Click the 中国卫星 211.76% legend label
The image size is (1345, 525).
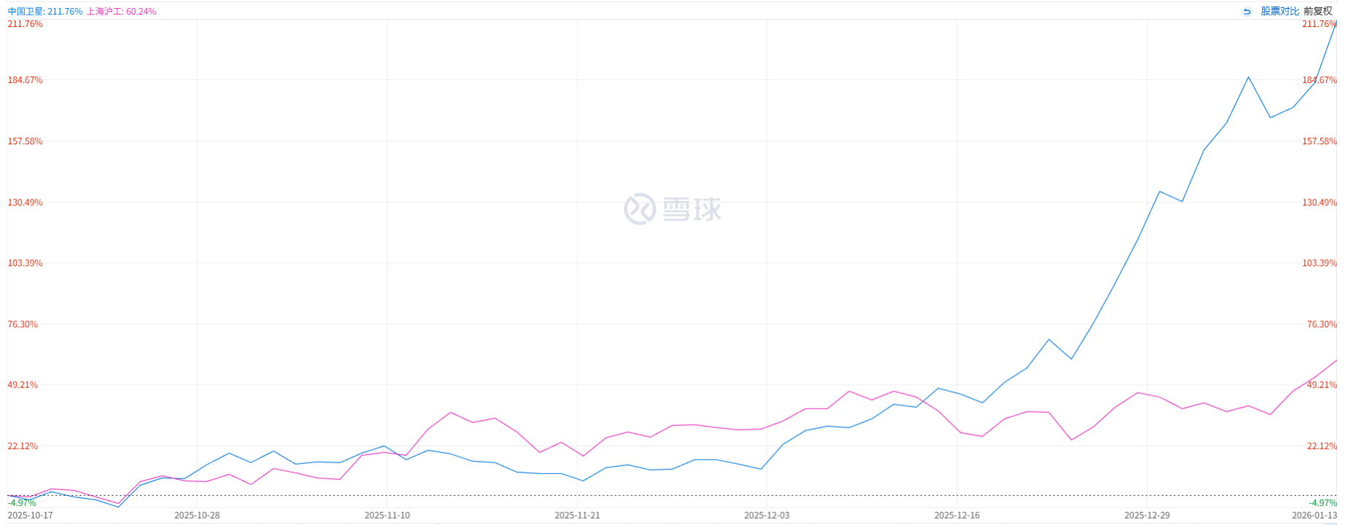click(x=45, y=12)
